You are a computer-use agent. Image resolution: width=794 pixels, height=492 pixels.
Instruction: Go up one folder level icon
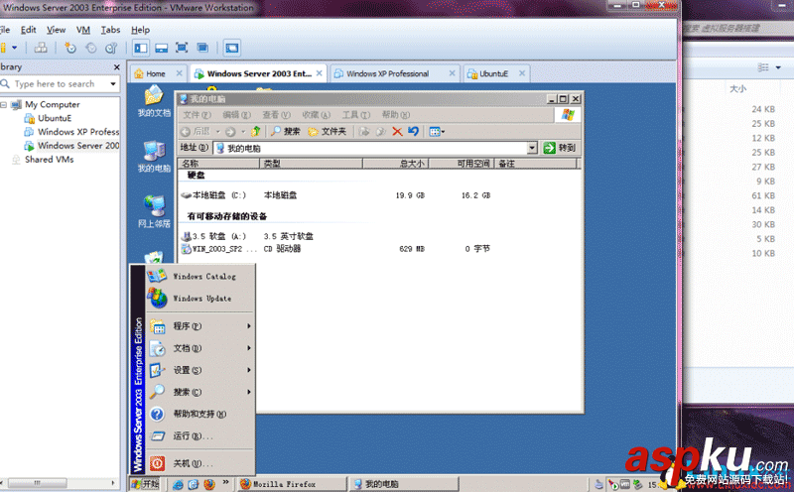(x=255, y=132)
